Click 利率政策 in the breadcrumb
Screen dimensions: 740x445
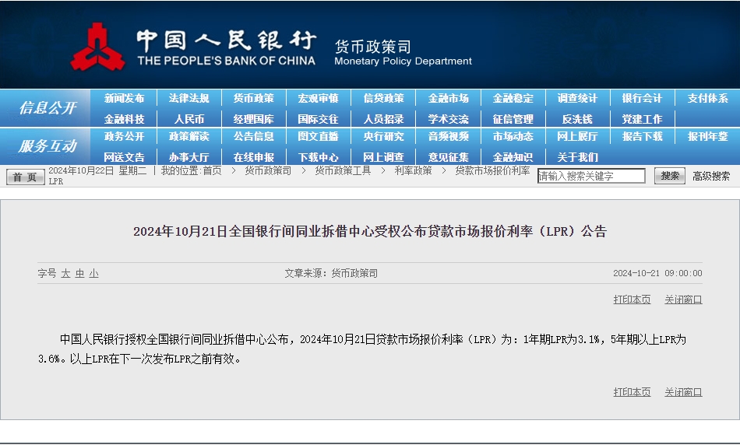click(x=413, y=170)
